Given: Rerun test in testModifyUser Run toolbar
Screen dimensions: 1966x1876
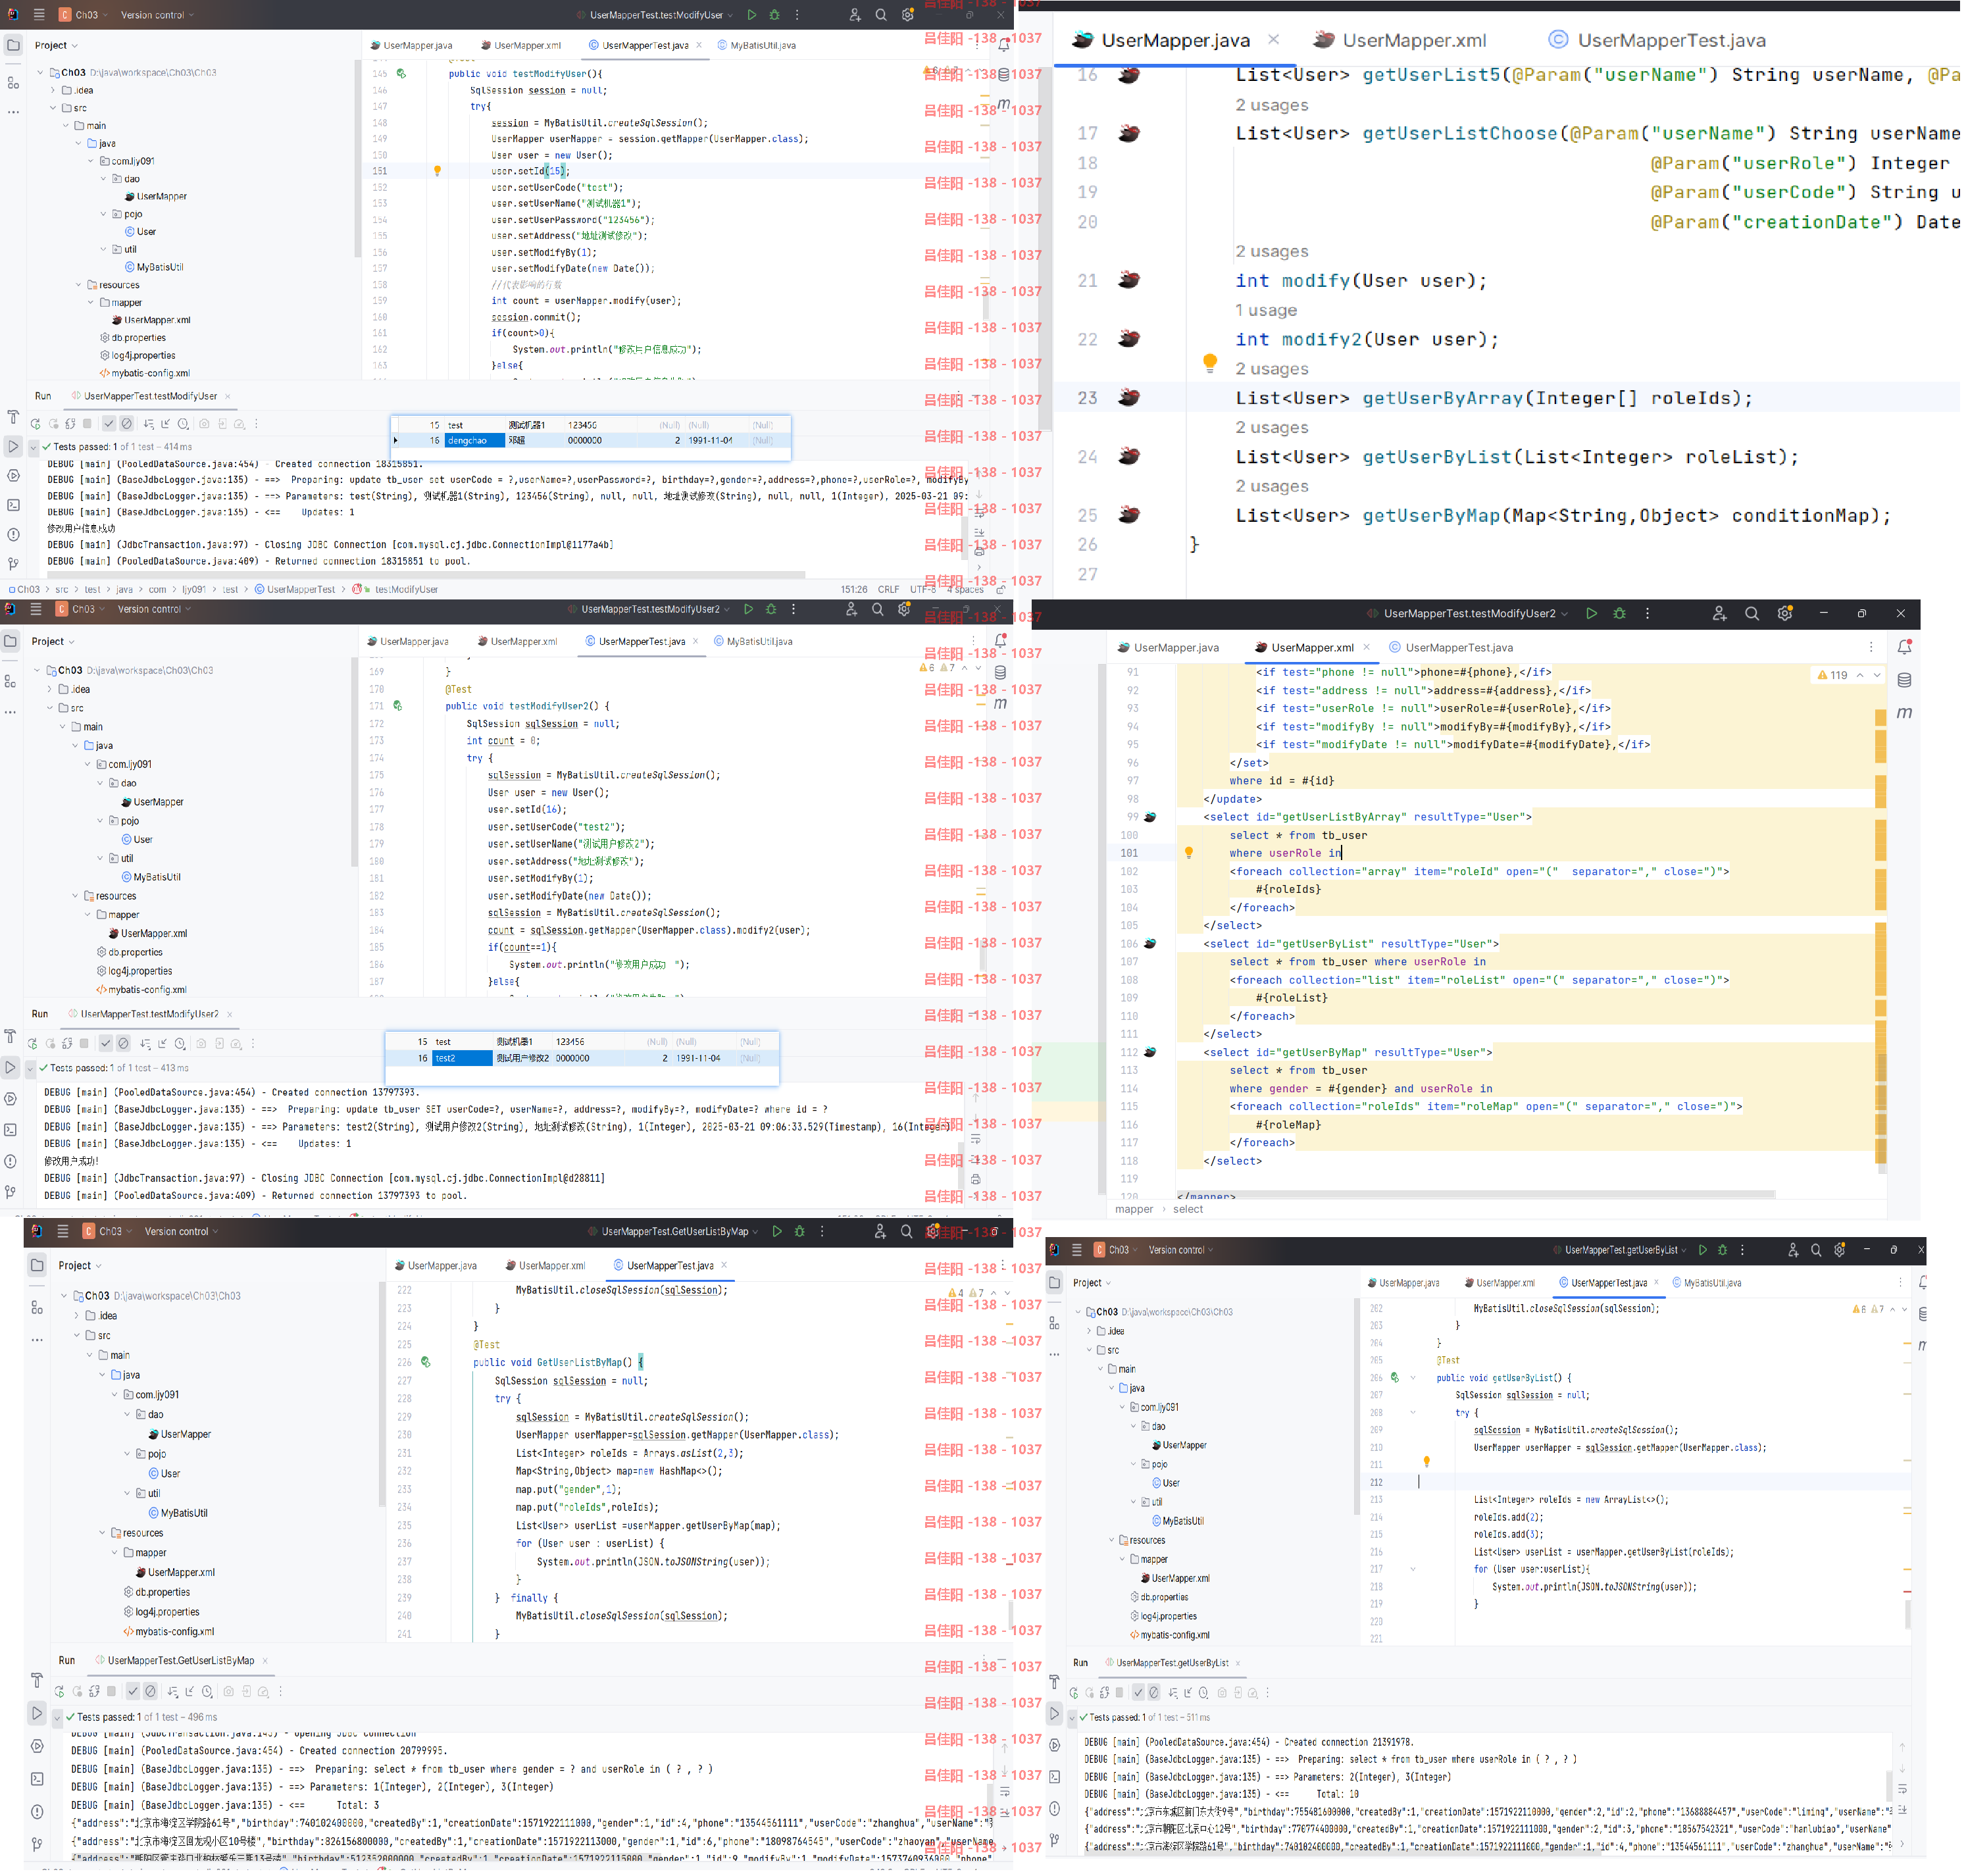Looking at the screenshot, I should pos(35,425).
